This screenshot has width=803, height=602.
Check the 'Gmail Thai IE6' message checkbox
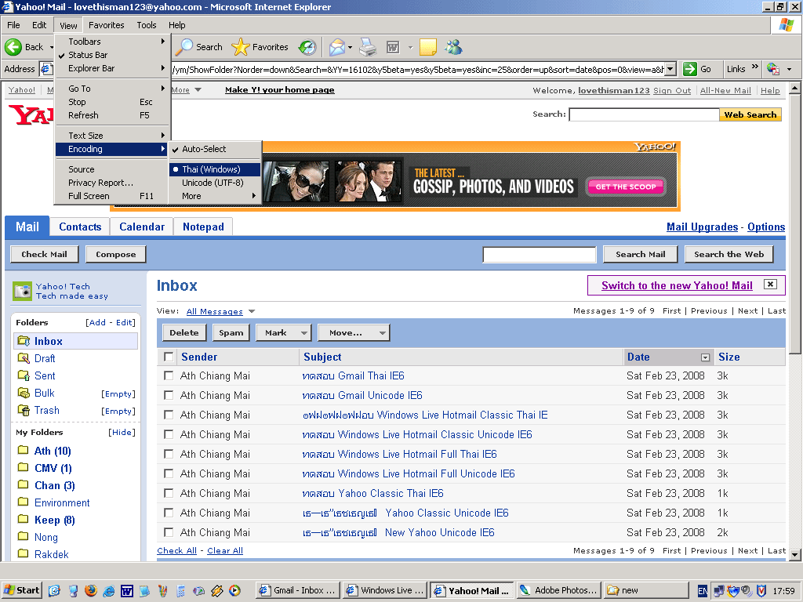pyautogui.click(x=169, y=375)
